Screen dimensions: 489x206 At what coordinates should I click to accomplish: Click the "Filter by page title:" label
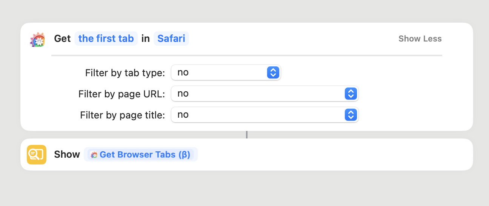(x=122, y=115)
